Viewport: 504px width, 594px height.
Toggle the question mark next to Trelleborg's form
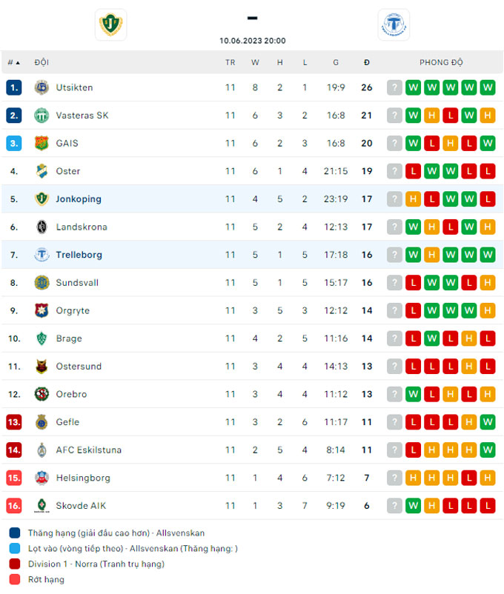394,255
